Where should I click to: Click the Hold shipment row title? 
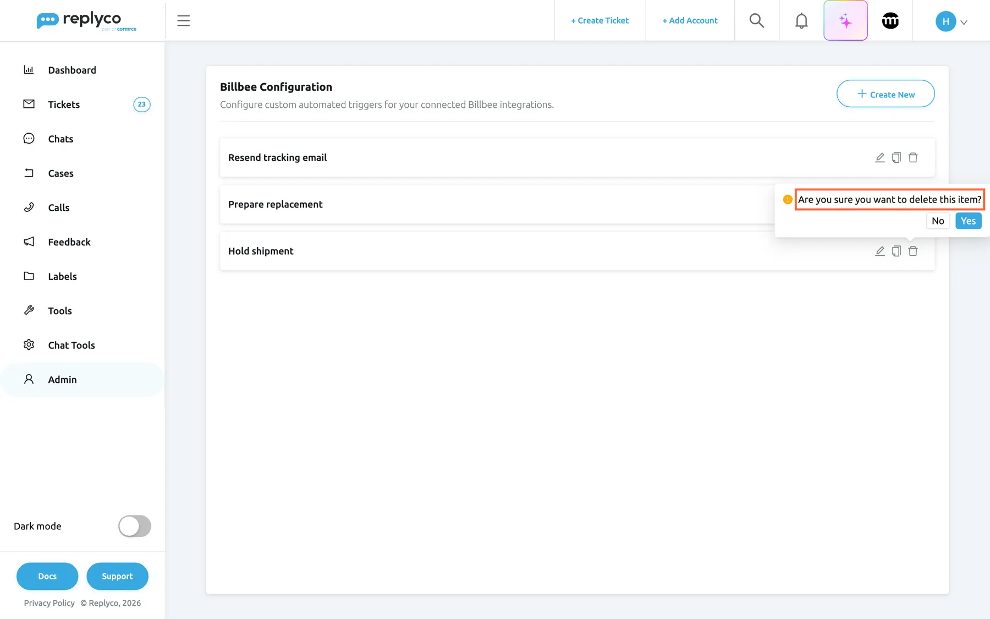click(261, 251)
